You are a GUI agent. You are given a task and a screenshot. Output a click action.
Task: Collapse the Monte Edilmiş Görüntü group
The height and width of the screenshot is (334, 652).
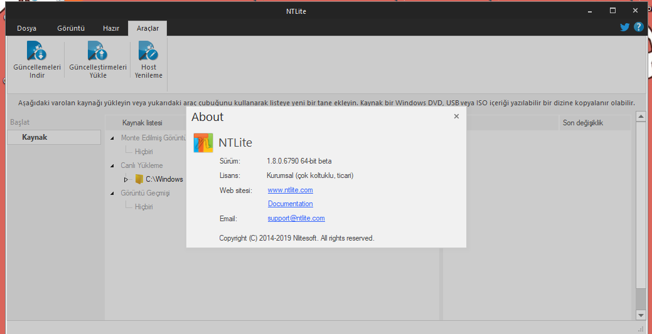[112, 138]
